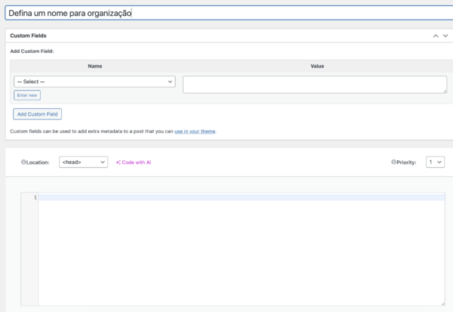Click the Name column header
Viewport: 453px width, 312px height.
[x=94, y=66]
